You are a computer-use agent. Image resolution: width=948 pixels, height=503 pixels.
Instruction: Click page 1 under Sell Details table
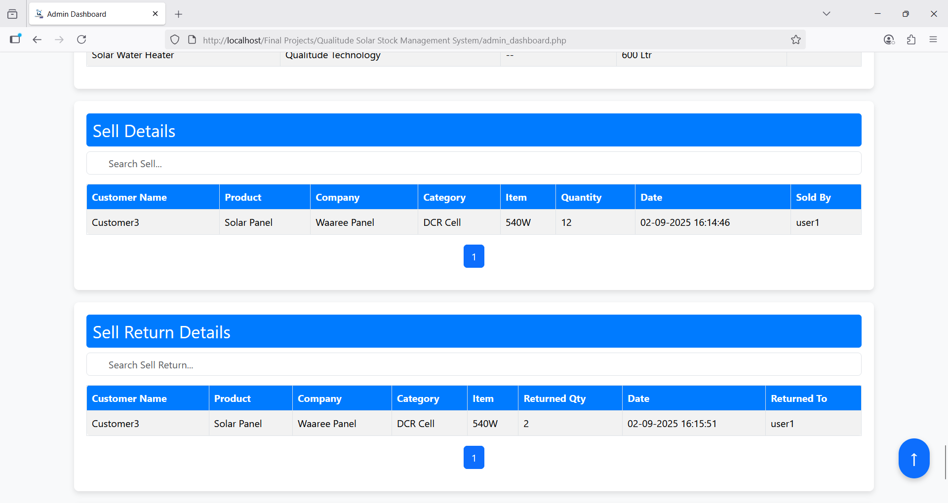pos(474,256)
